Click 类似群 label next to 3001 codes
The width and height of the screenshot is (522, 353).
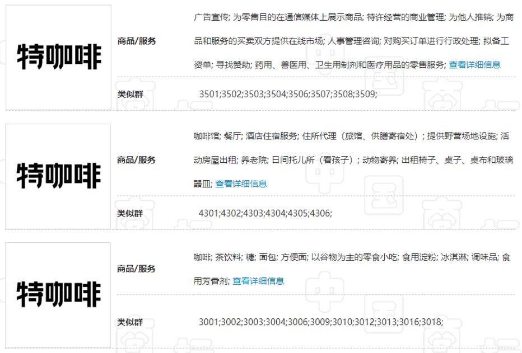click(x=130, y=322)
